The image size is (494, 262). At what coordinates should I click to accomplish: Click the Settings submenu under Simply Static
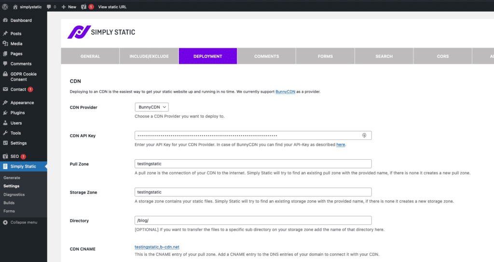coord(12,186)
